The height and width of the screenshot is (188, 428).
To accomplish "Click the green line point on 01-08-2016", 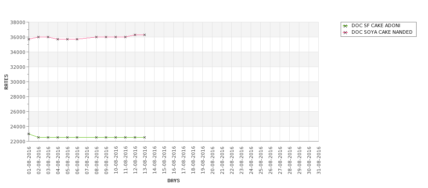I will [x=29, y=134].
